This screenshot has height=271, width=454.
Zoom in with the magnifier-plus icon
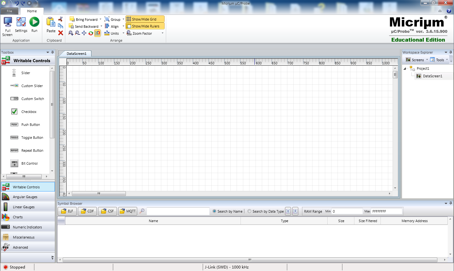point(71,33)
